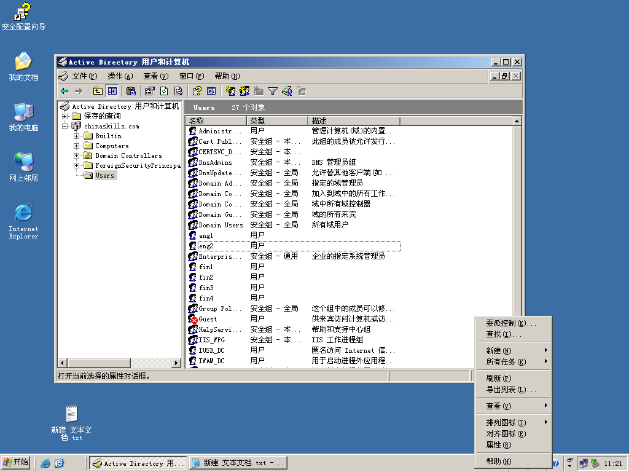629x472 pixels.
Task: Select the Domain Users group row
Action: click(294, 225)
